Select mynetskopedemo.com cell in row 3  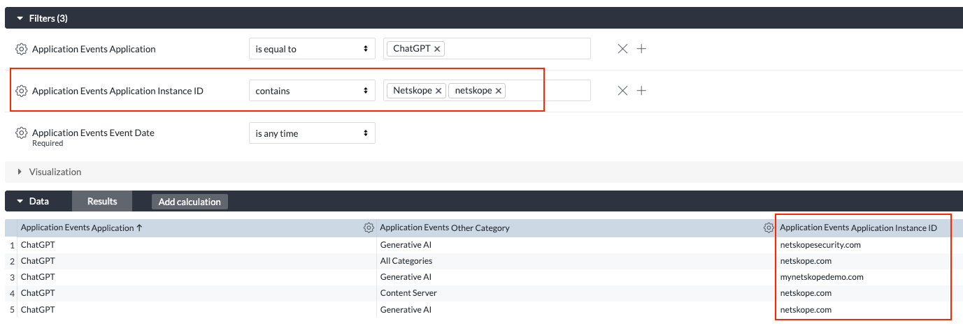pyautogui.click(x=822, y=277)
